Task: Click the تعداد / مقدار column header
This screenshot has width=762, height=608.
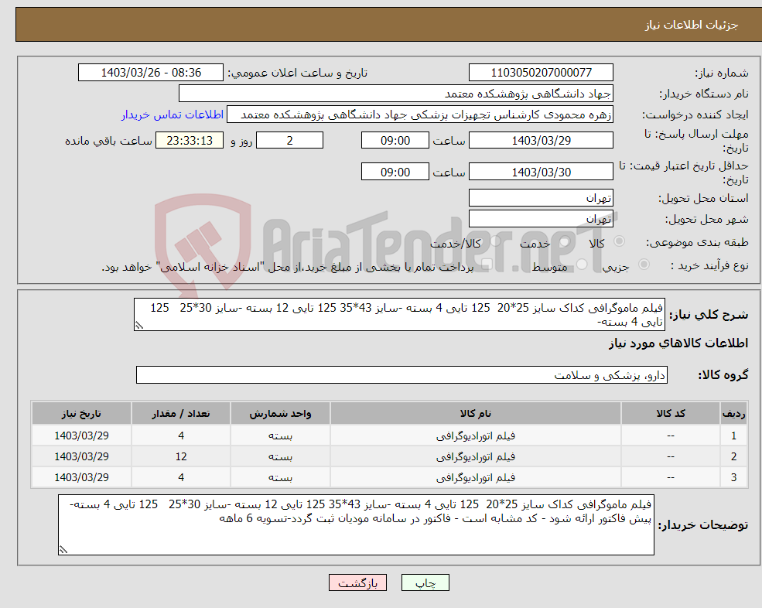Action: (181, 414)
